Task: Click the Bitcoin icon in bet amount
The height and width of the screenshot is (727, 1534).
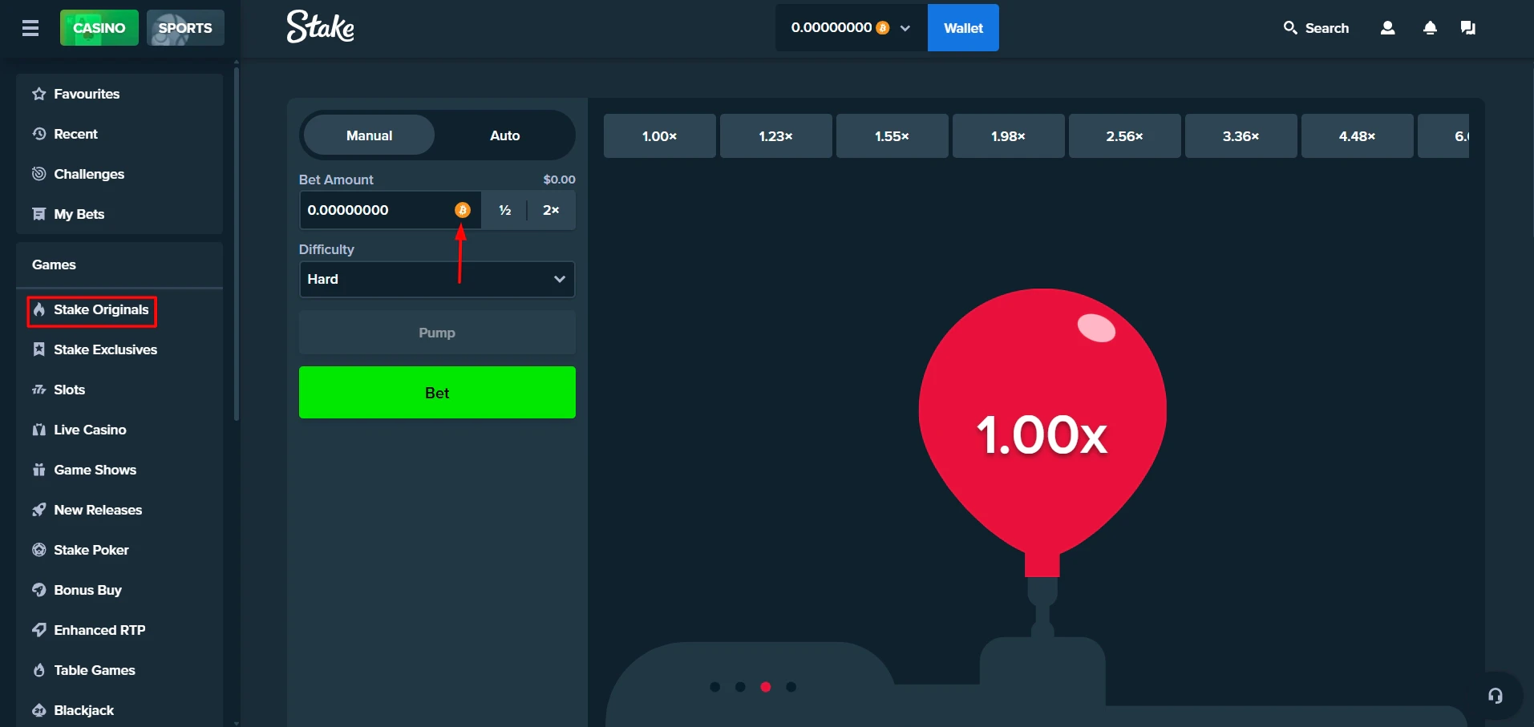Action: coord(463,210)
